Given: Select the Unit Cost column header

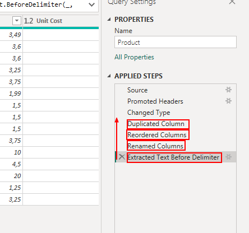Looking at the screenshot, I should click(61, 21).
